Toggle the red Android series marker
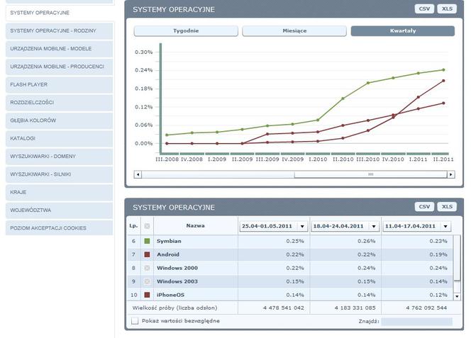471x338 pixels. coord(147,254)
